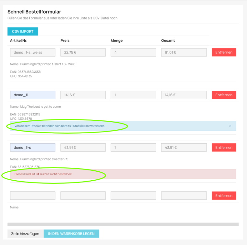Click the 43,91 € price field
247x247 pixels.
pos(83,147)
